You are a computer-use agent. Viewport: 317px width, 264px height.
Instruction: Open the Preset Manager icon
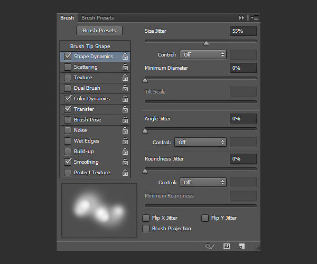click(227, 246)
